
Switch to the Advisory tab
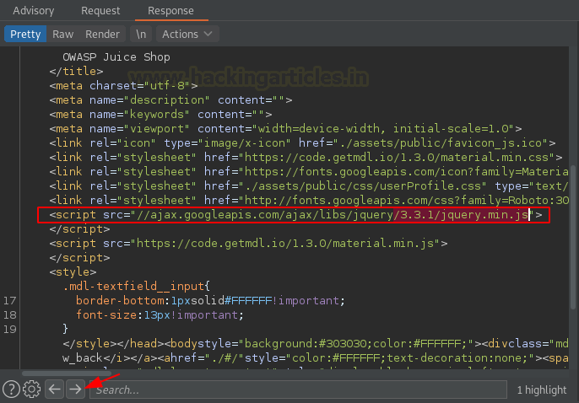[x=34, y=11]
